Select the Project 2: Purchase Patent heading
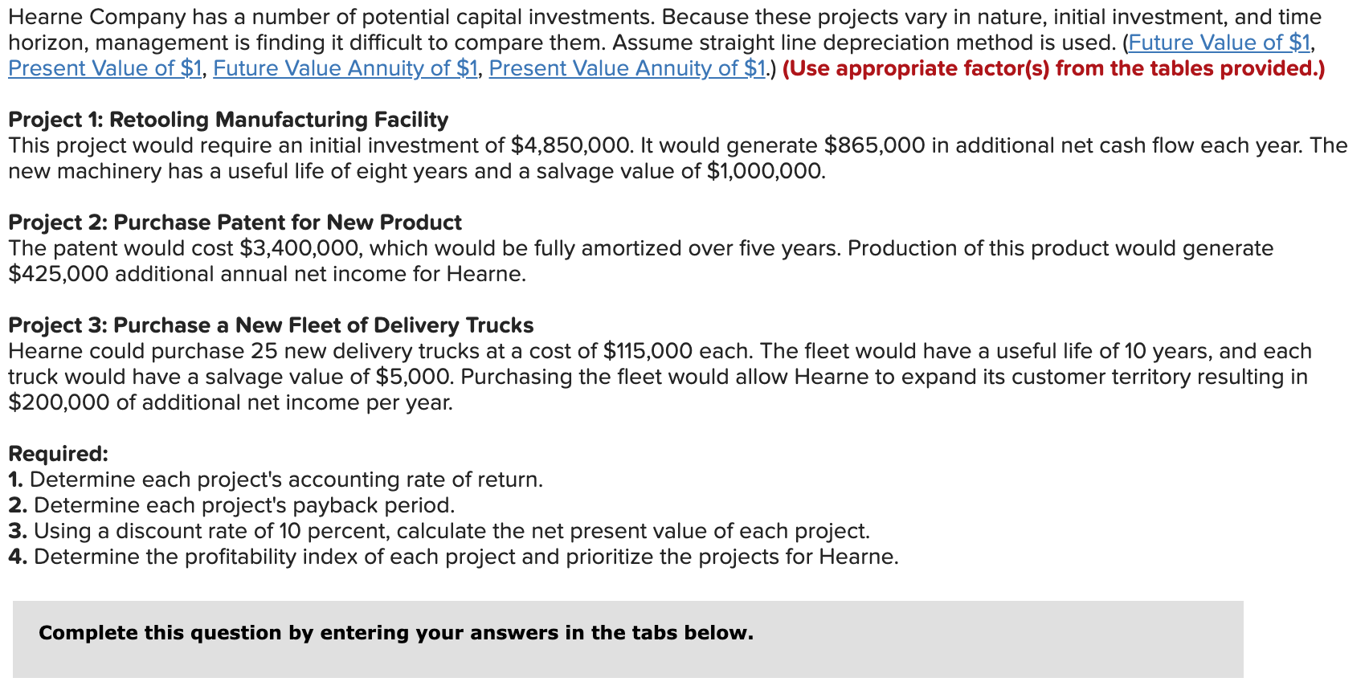 [x=234, y=223]
